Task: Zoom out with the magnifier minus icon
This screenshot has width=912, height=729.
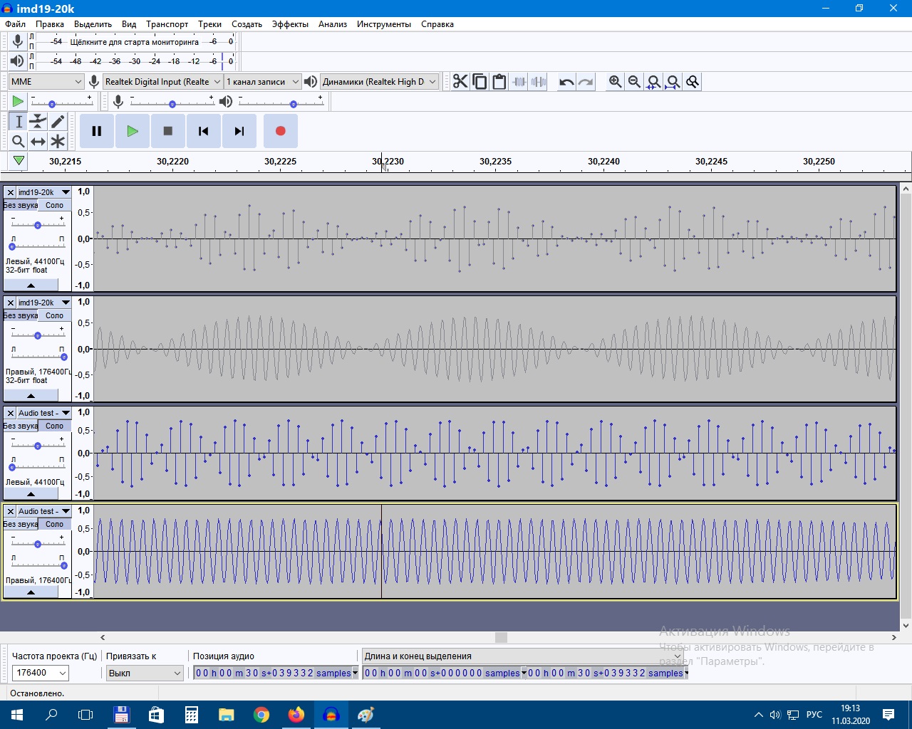Action: [x=634, y=82]
